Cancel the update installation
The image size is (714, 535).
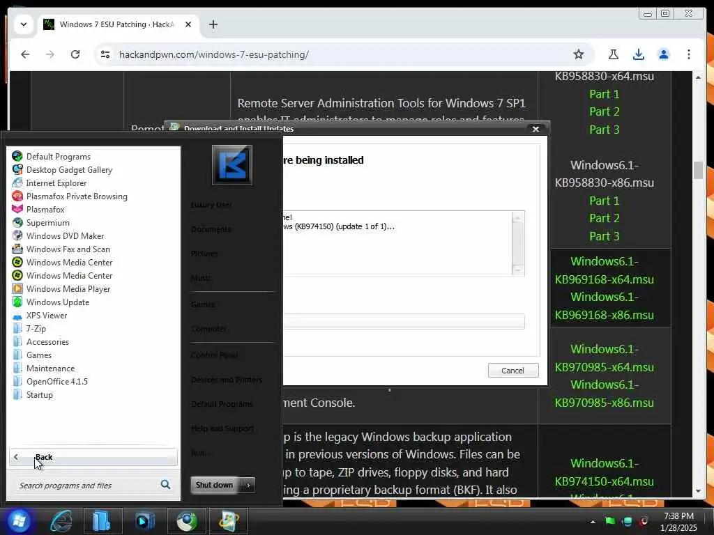512,371
